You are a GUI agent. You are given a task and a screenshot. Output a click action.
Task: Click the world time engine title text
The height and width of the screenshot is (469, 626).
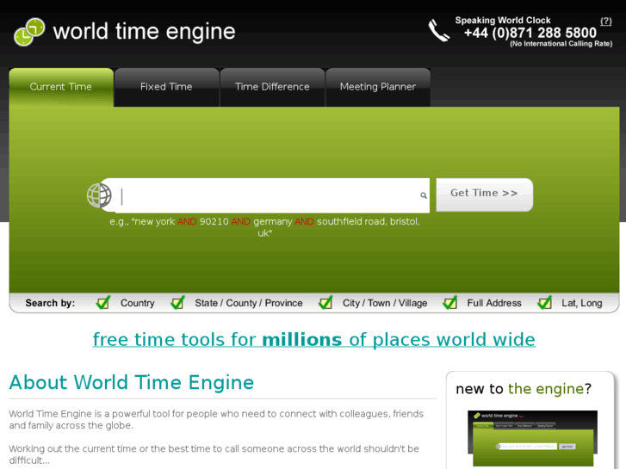coord(144,32)
